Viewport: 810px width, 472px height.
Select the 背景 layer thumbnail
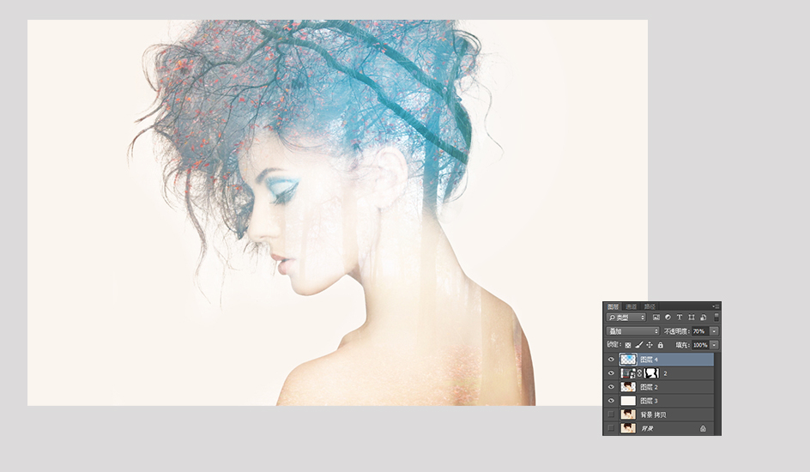pos(628,428)
